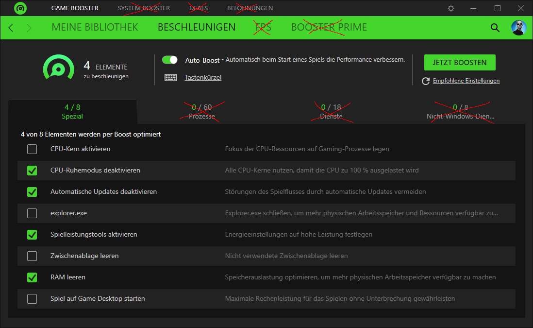Select the Spezial 4/8 tab

(x=72, y=112)
